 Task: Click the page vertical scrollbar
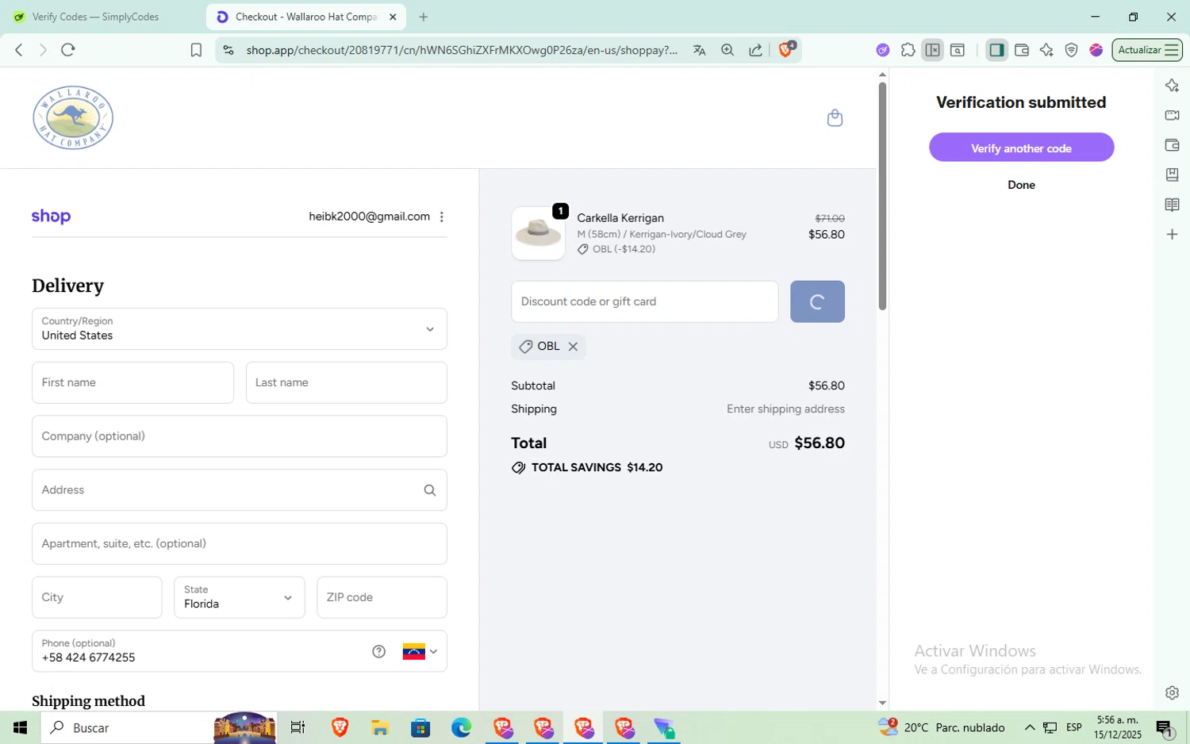pos(881,195)
